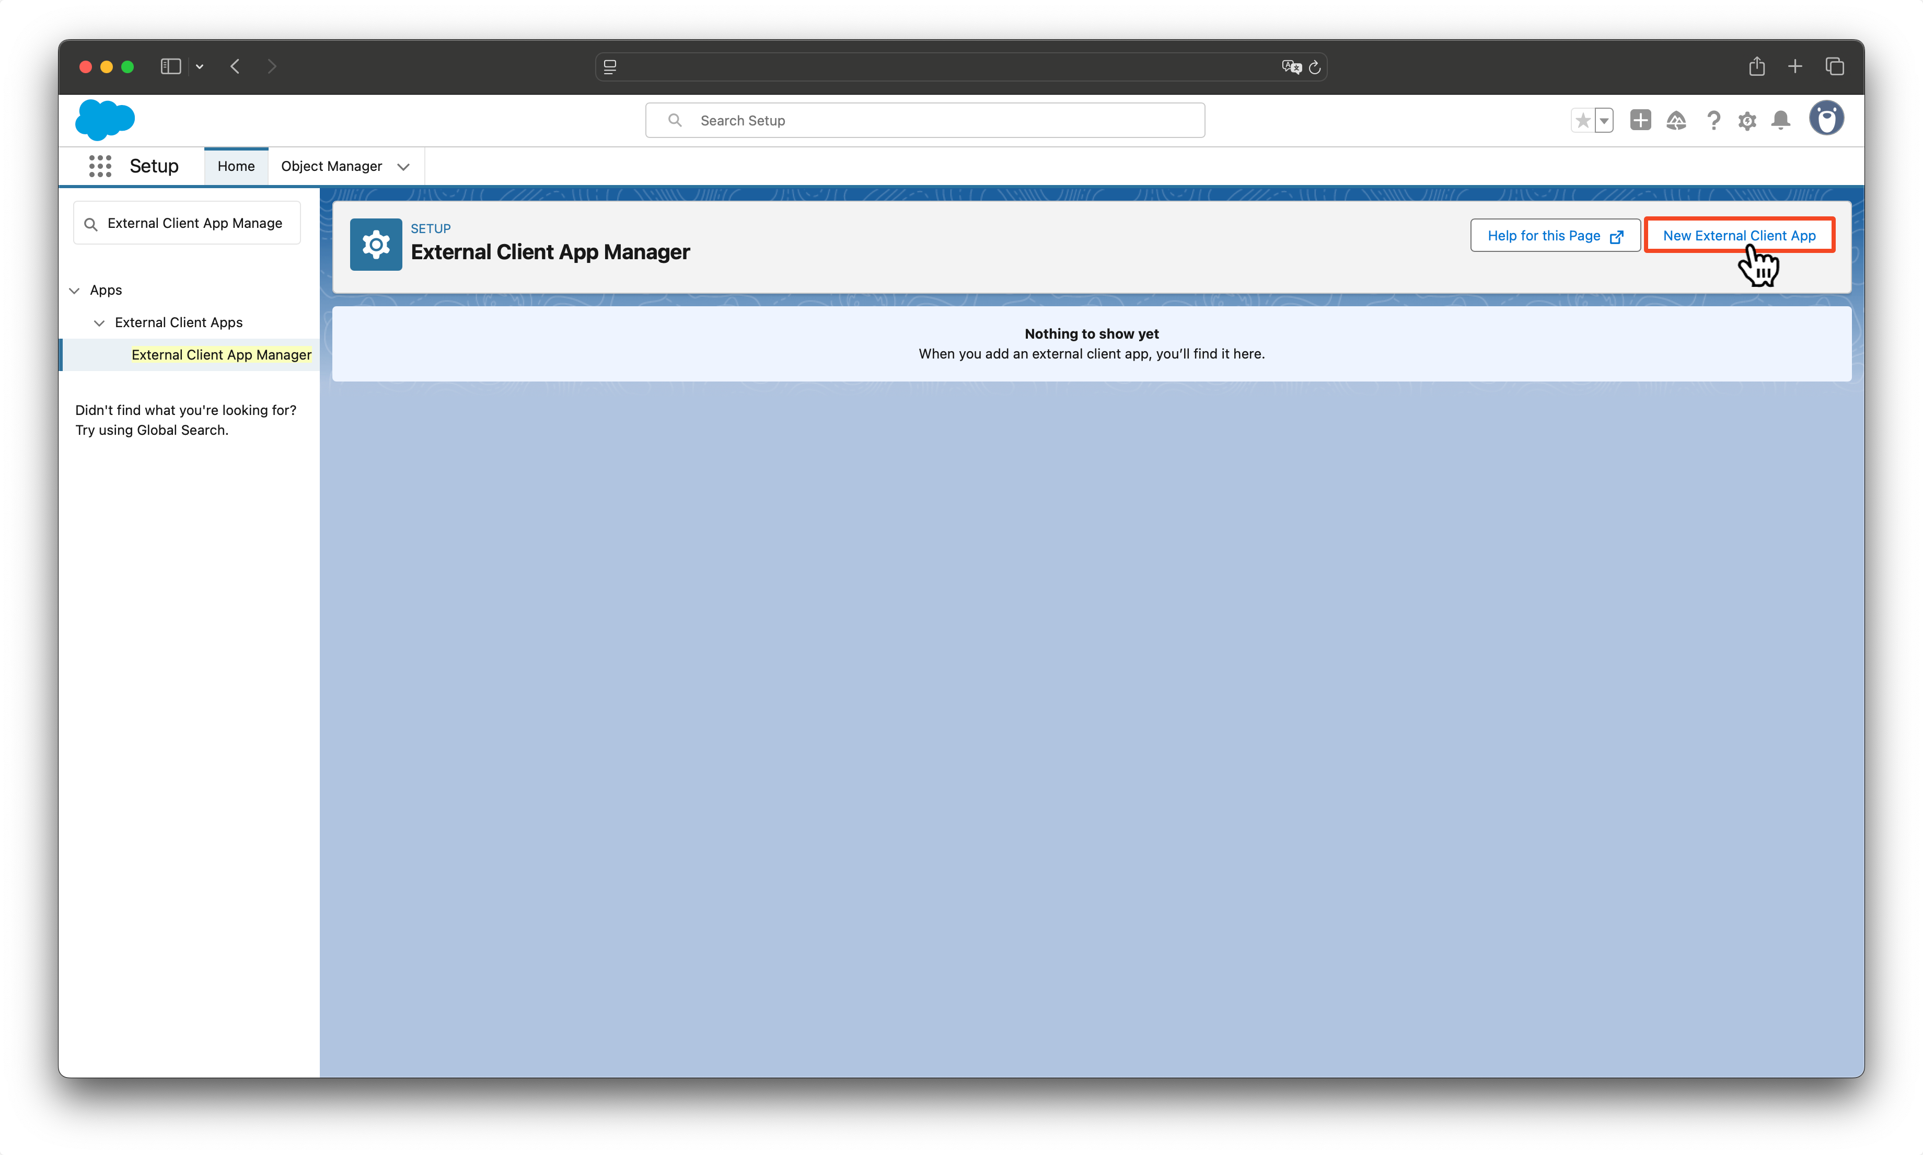The width and height of the screenshot is (1923, 1155).
Task: Click Help for this Page button
Action: coord(1555,236)
